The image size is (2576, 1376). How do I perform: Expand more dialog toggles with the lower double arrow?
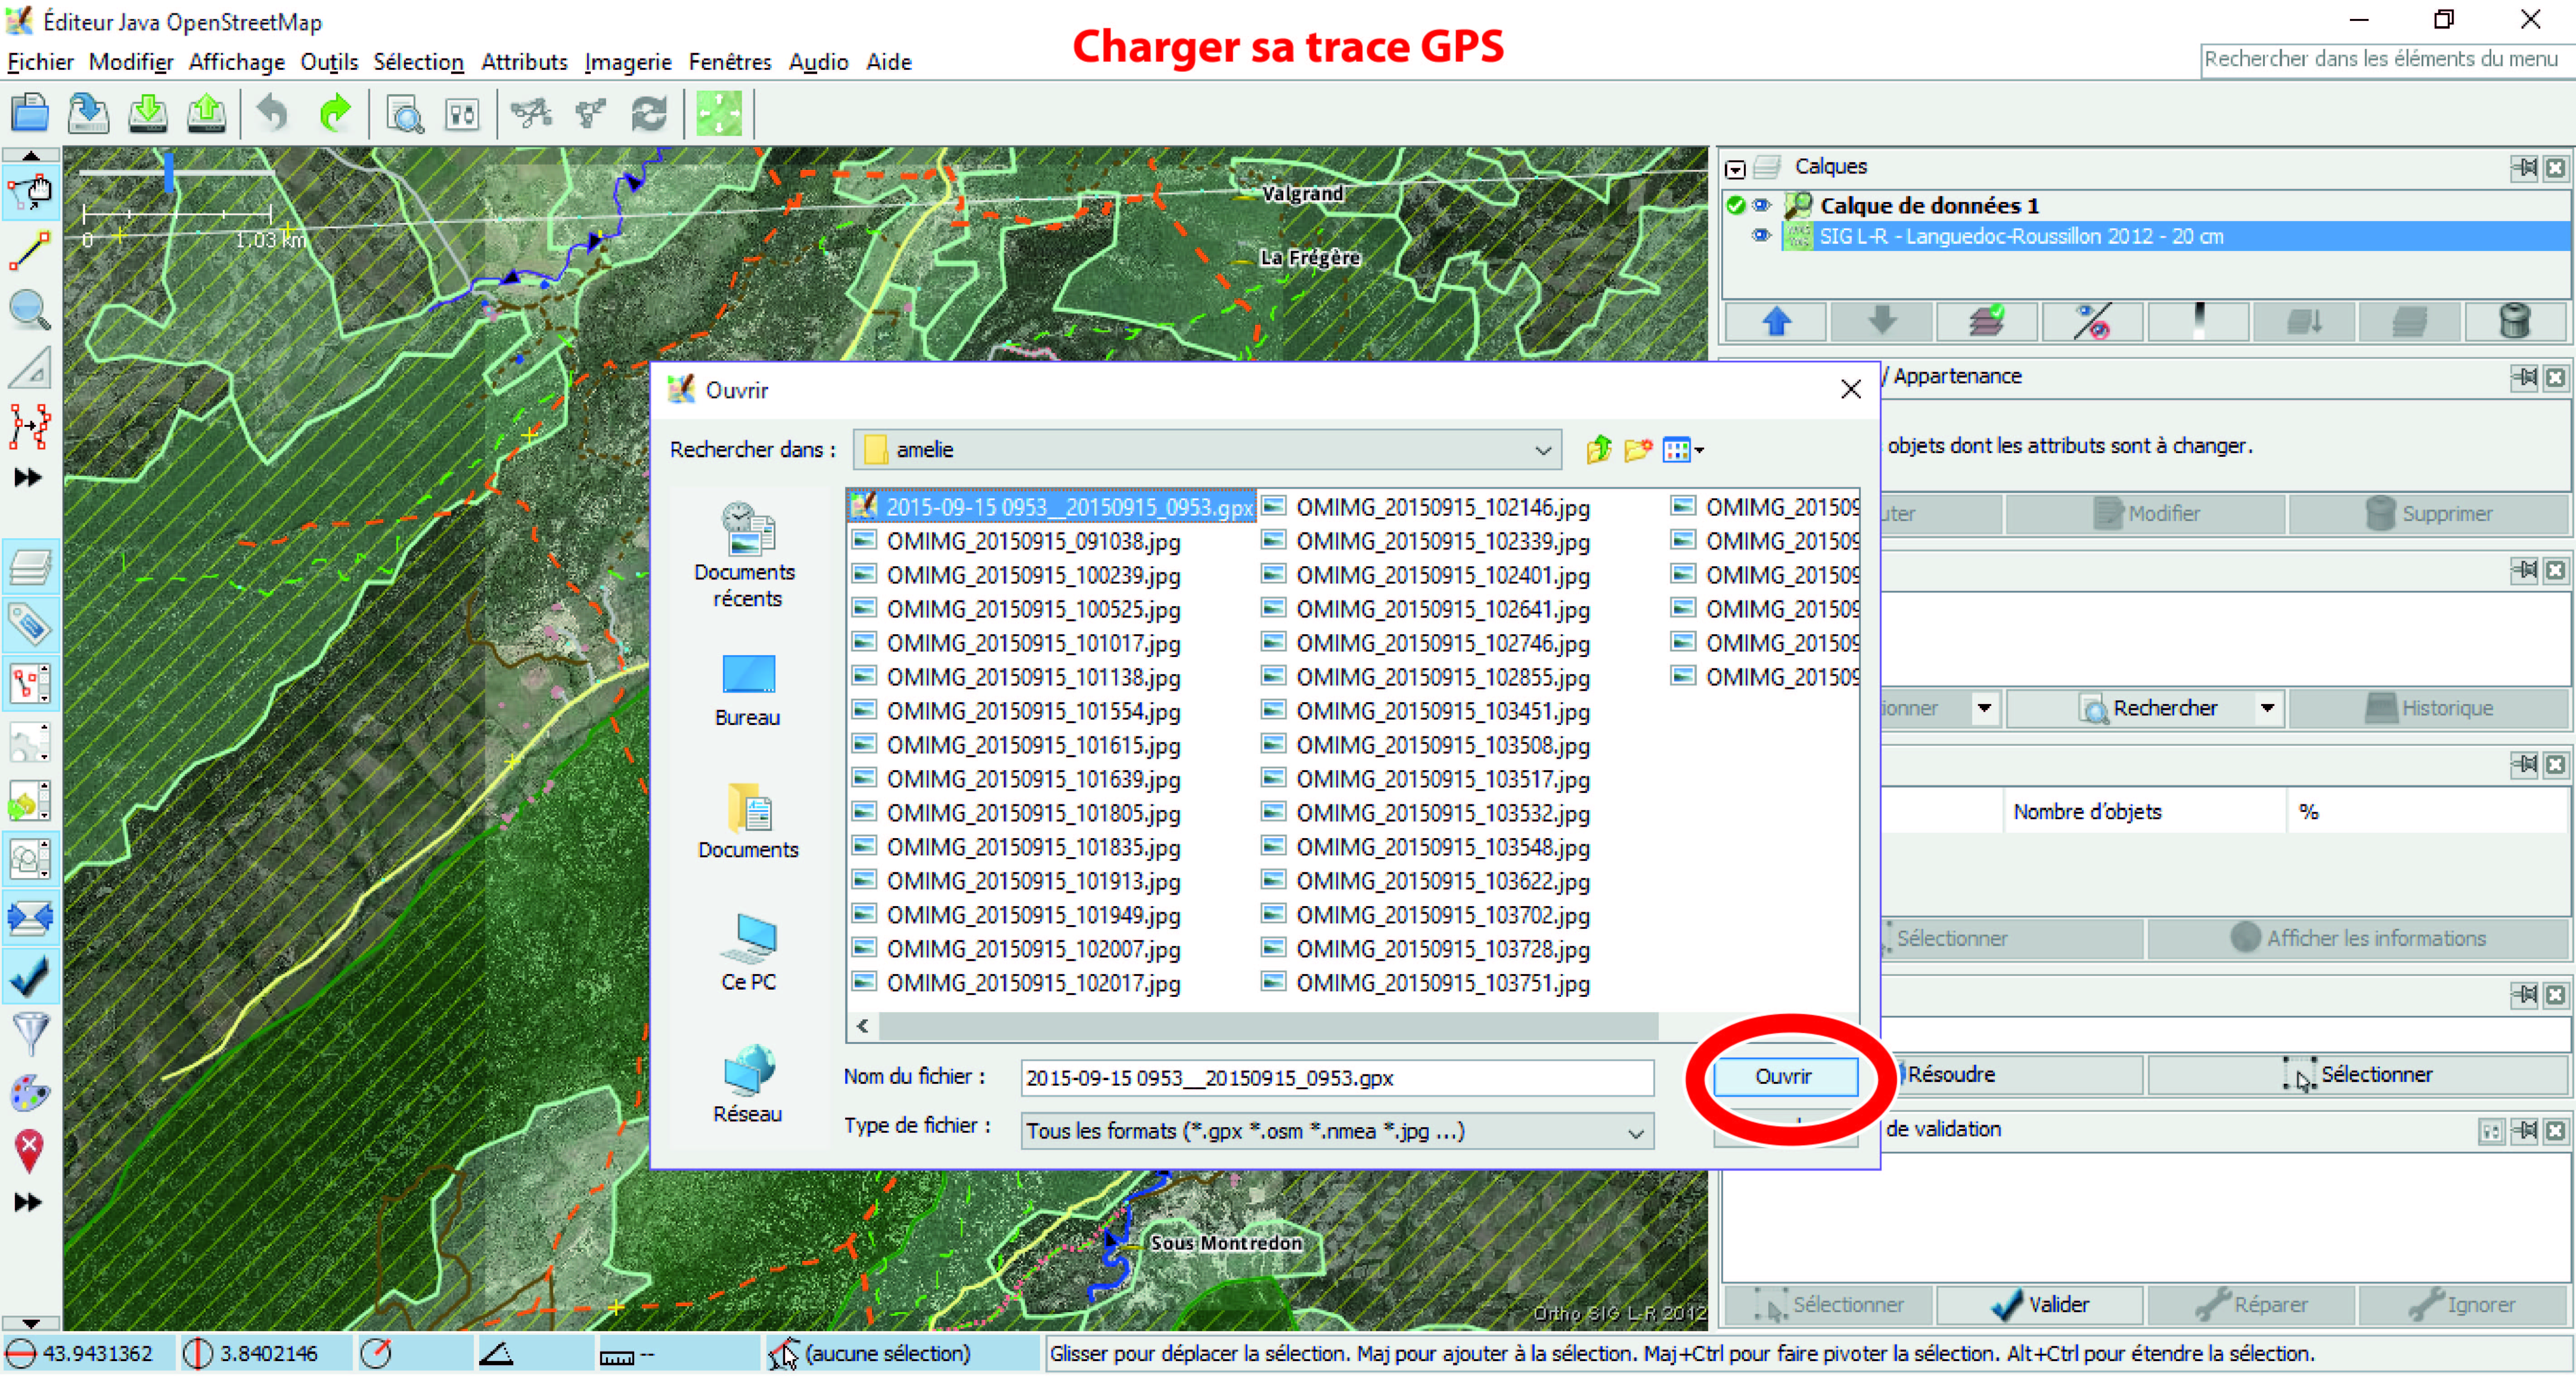[x=28, y=1202]
